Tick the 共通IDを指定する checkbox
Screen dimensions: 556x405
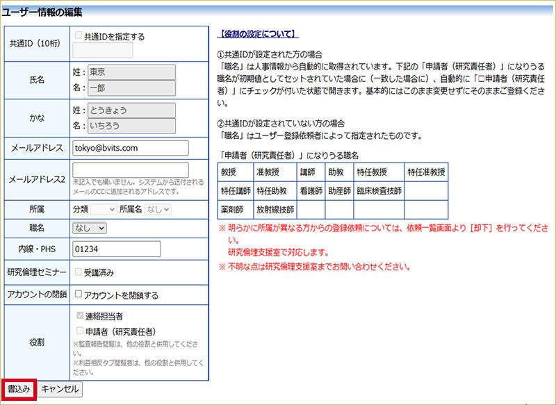[x=79, y=35]
